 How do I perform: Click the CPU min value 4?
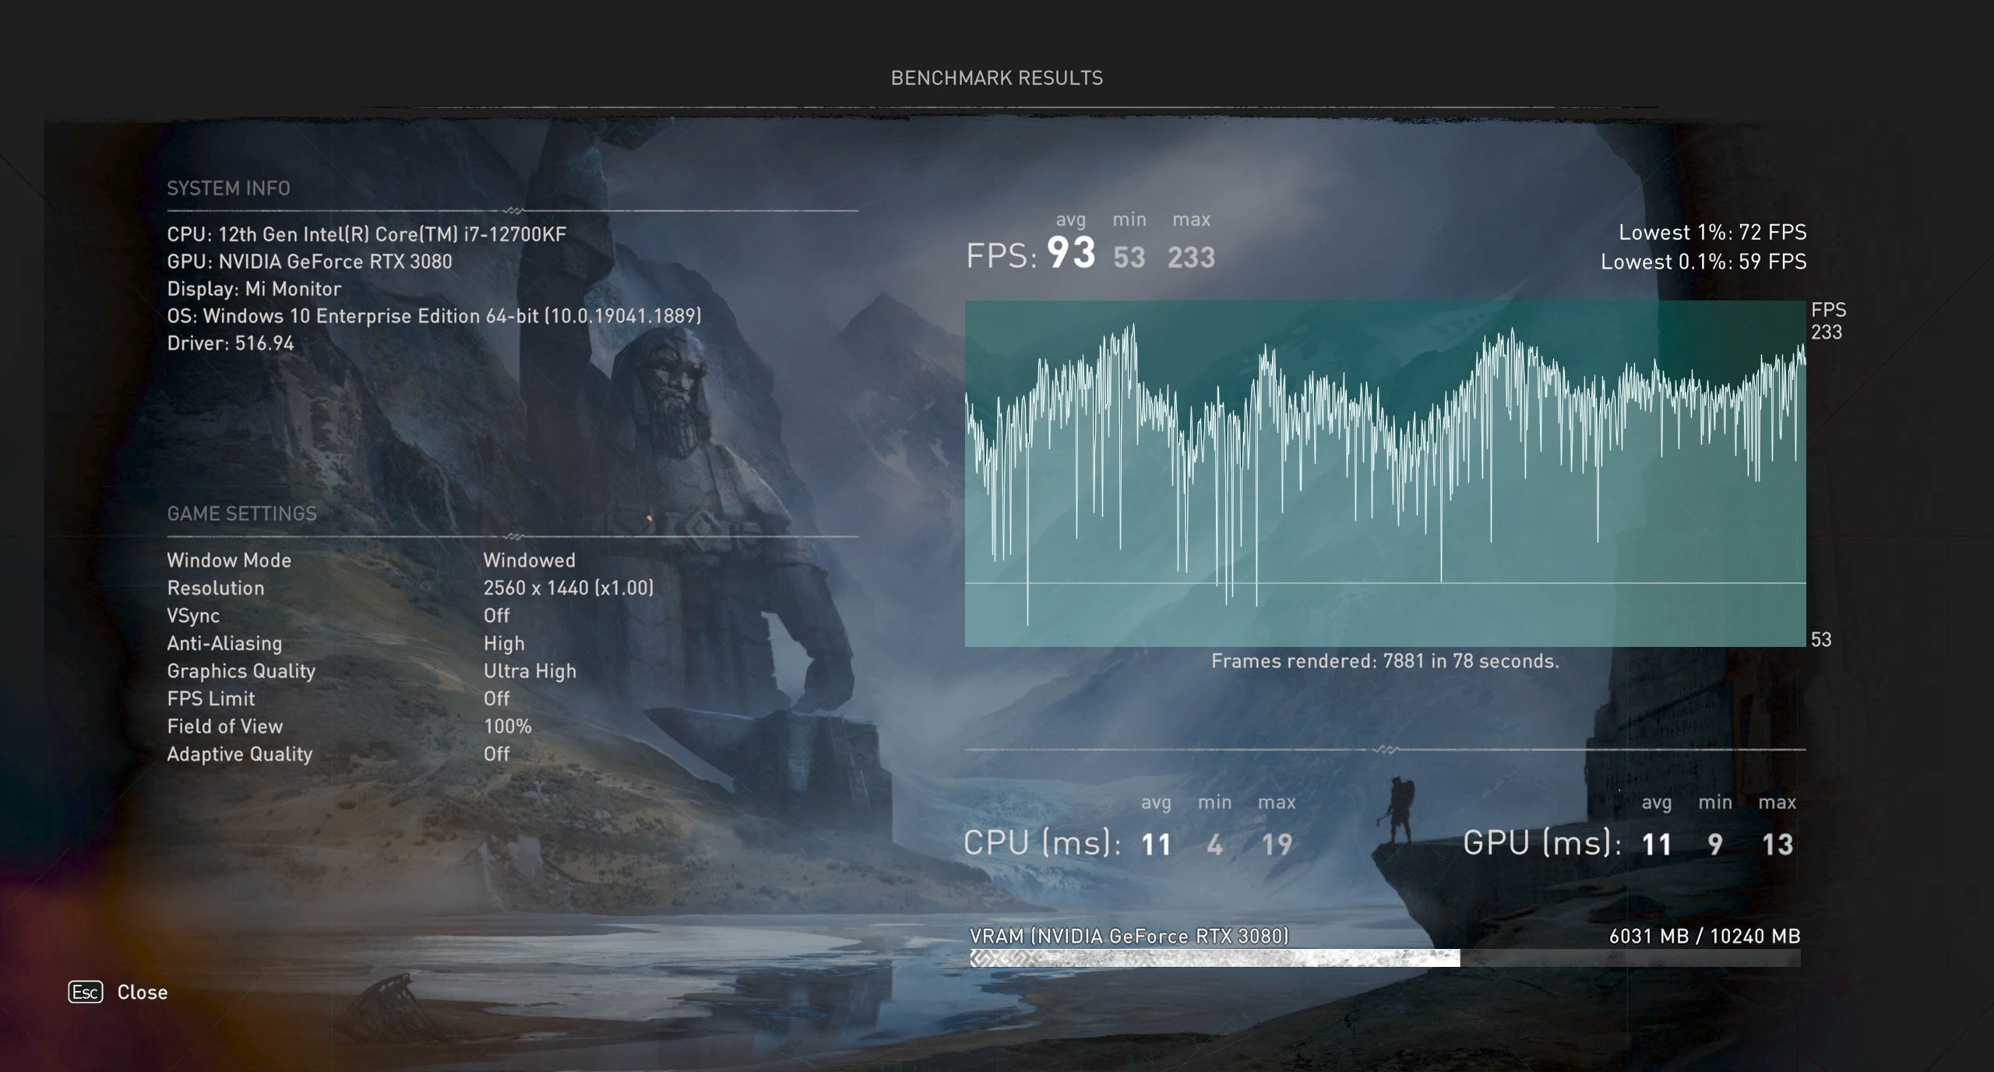1215,845
